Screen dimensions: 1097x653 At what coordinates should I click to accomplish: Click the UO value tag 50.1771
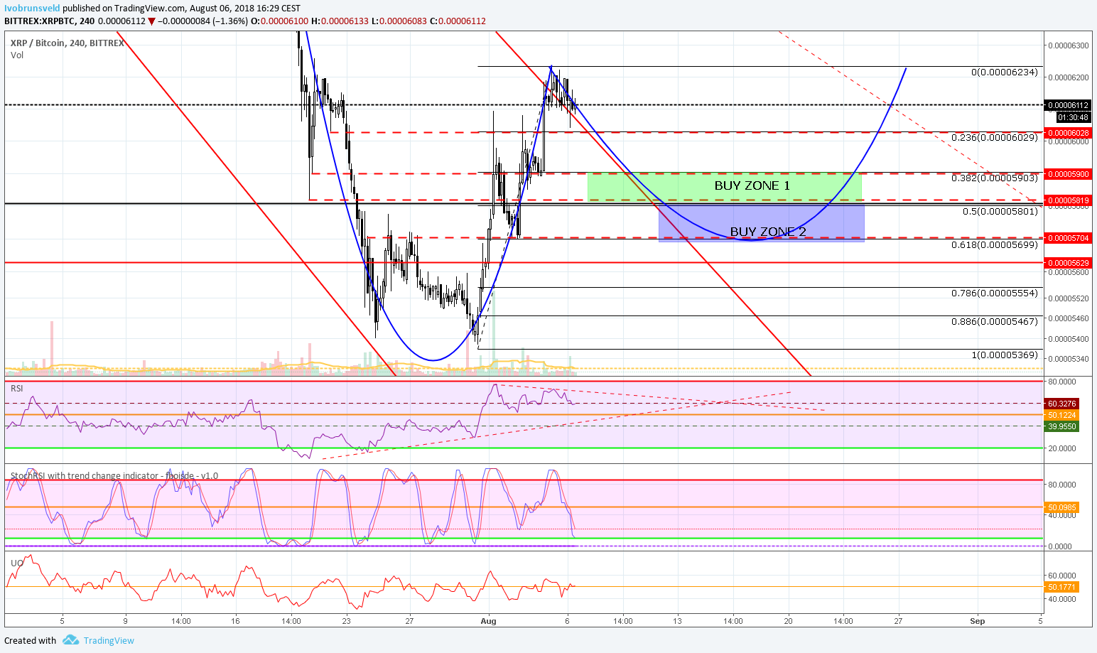click(1061, 587)
